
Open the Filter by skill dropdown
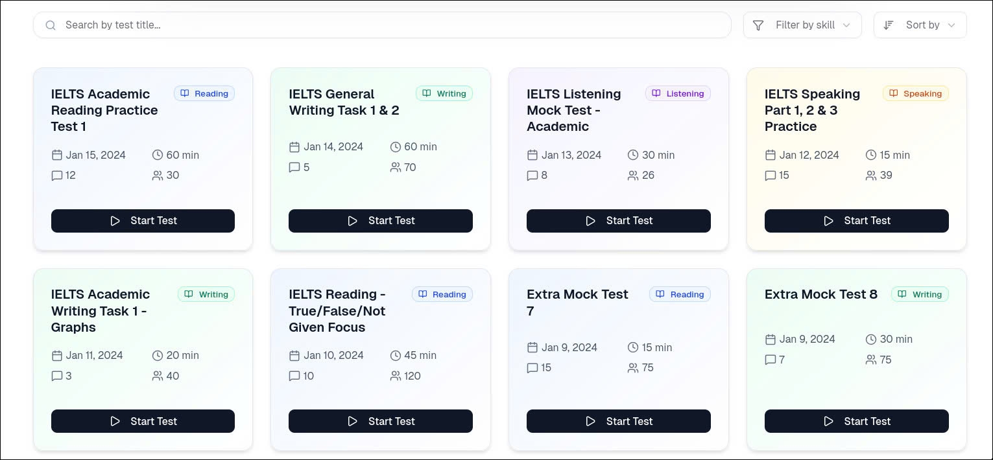(802, 25)
